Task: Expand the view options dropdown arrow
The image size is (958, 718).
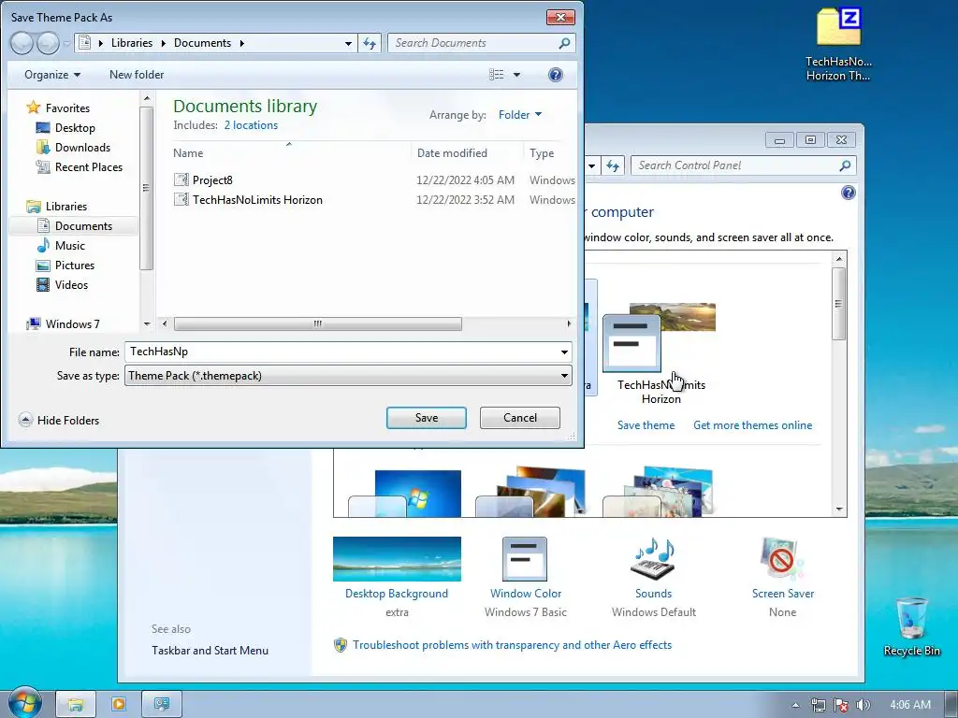Action: (x=516, y=75)
